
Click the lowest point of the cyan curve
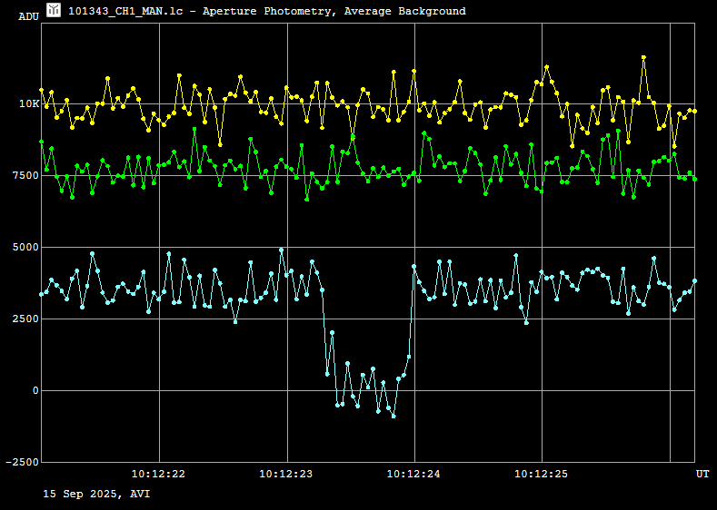393,416
